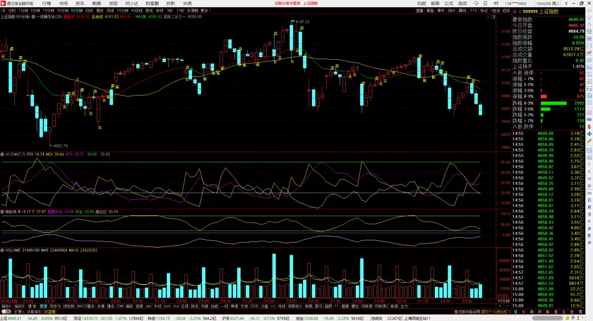Expand the 扩展∧ panel
This screenshot has height=321, width=593.
tap(19, 312)
